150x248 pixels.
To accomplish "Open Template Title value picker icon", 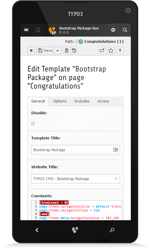I will pos(116,150).
